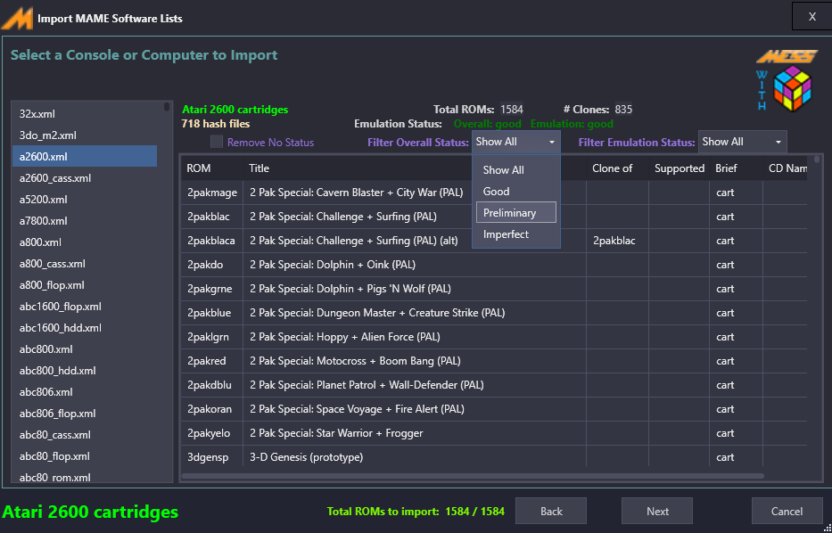Viewport: 832px width, 533px height.
Task: Select Hoppy + Alien Force (PAL) row
Action: [493, 337]
